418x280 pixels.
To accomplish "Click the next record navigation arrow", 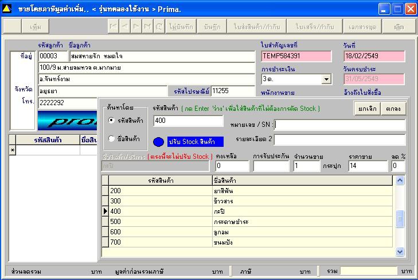I will (x=136, y=27).
